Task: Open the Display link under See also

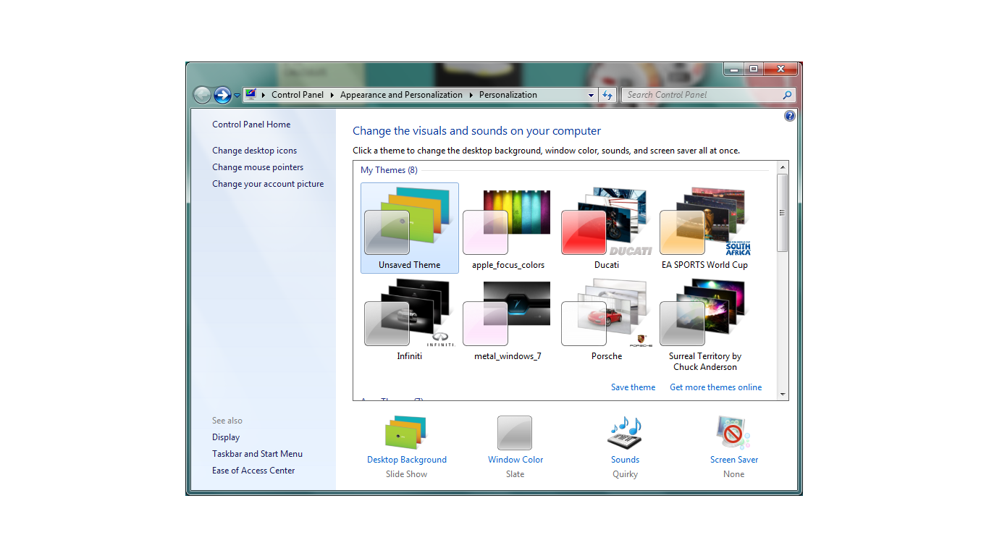Action: (226, 437)
